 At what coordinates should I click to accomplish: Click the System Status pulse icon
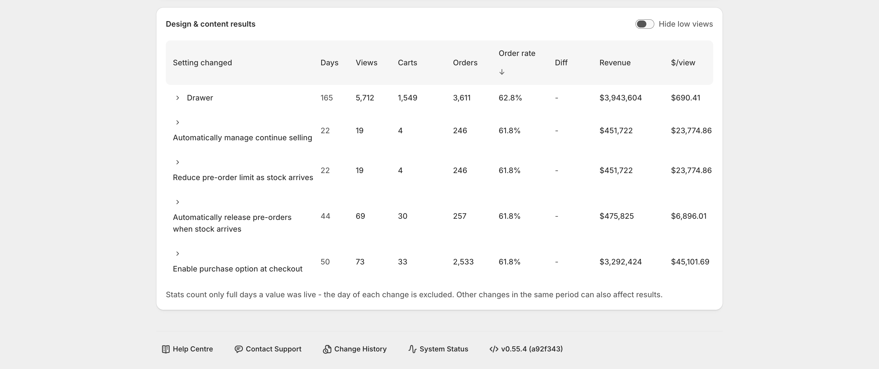click(412, 349)
